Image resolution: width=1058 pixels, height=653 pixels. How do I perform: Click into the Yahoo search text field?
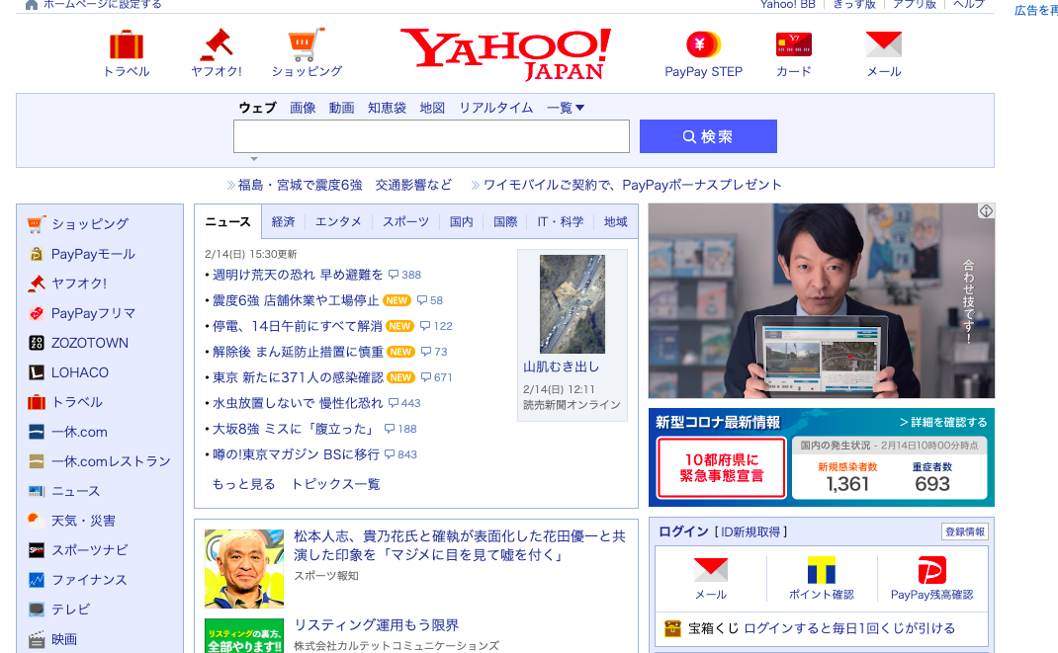pyautogui.click(x=431, y=136)
